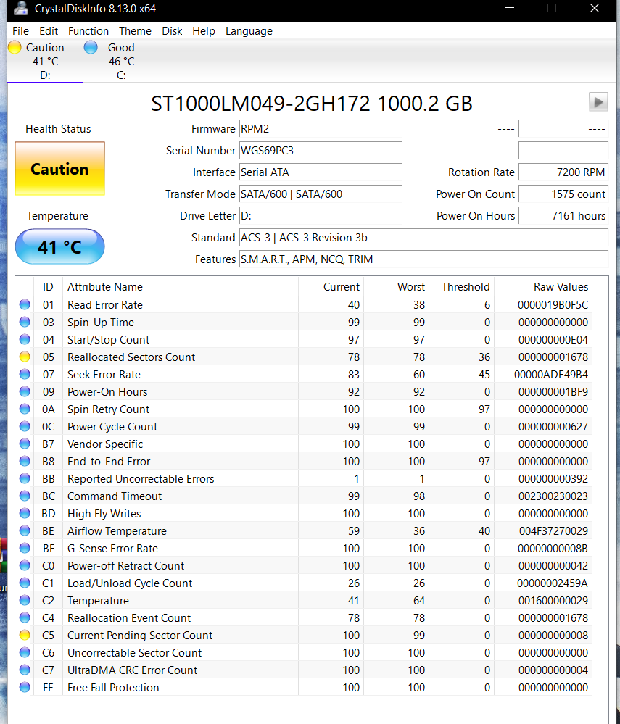The width and height of the screenshot is (620, 724).
Task: Select raw value 002300230023
Action: pos(553,496)
